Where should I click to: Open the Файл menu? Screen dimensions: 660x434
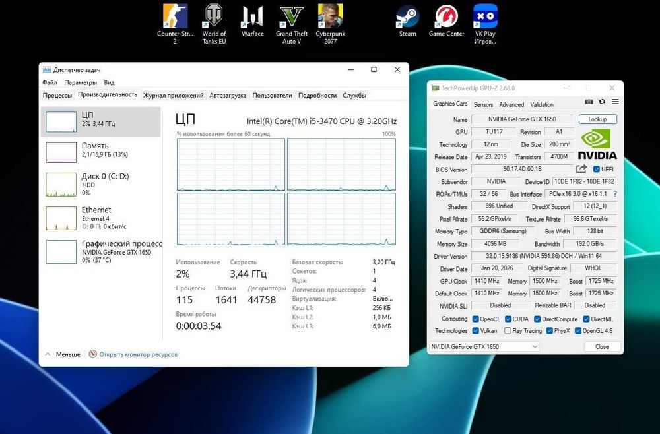coord(49,82)
